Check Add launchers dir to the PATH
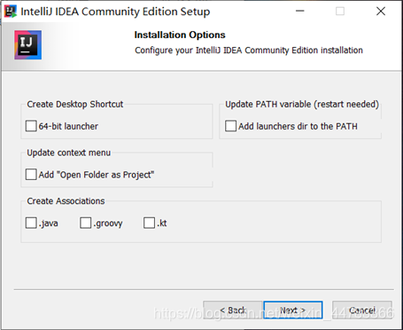Viewport: 403px width, 330px height. click(230, 126)
